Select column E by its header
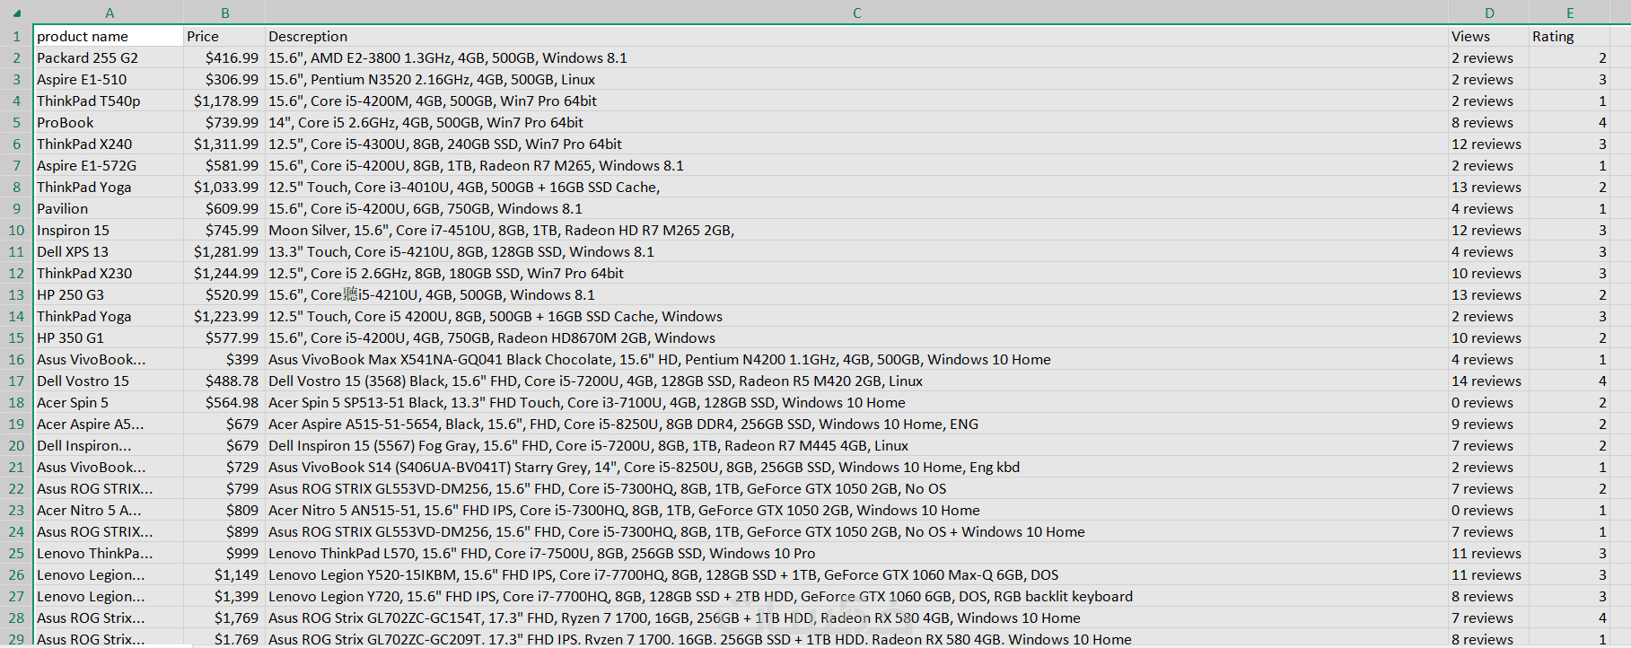 [1570, 13]
